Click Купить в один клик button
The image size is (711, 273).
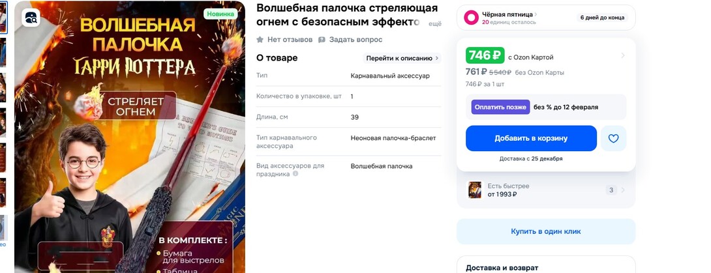[x=546, y=231]
